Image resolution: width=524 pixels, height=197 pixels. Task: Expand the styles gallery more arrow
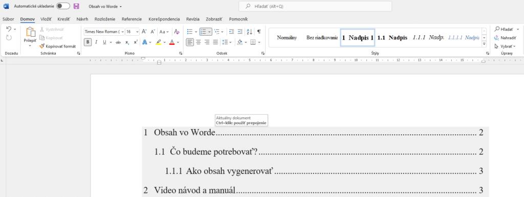[484, 44]
